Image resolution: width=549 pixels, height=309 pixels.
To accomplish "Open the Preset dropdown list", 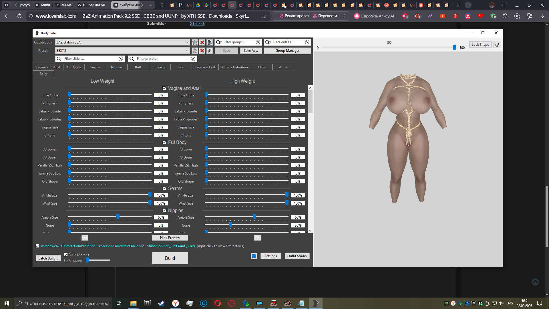I will tap(187, 51).
